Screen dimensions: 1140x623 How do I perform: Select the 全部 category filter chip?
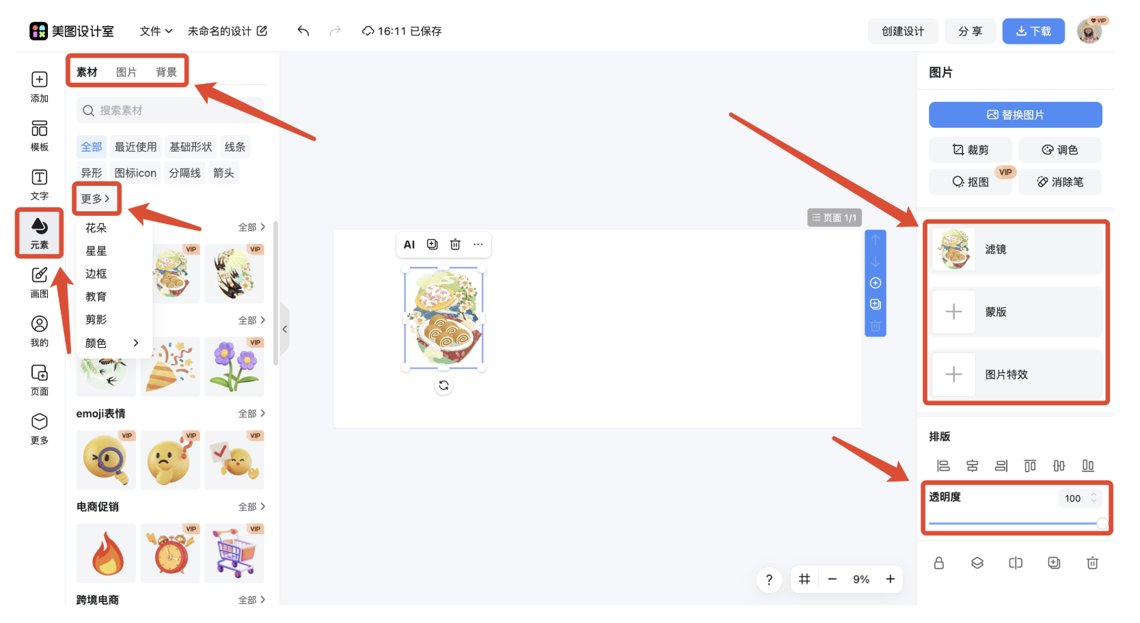[92, 147]
